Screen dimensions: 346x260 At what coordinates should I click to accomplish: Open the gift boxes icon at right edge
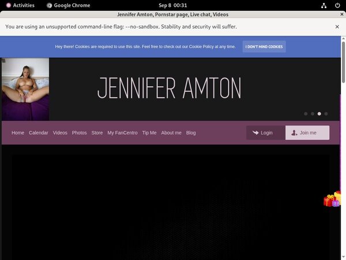pyautogui.click(x=333, y=199)
